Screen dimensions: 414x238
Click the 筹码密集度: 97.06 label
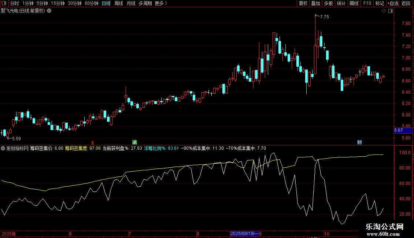(83, 148)
